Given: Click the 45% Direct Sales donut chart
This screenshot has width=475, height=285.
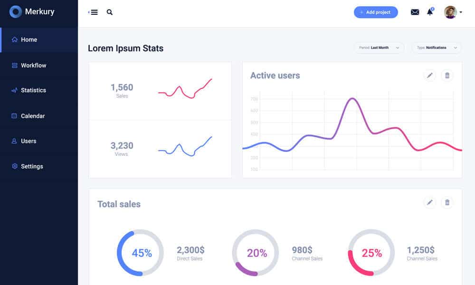Looking at the screenshot, I should tap(141, 253).
